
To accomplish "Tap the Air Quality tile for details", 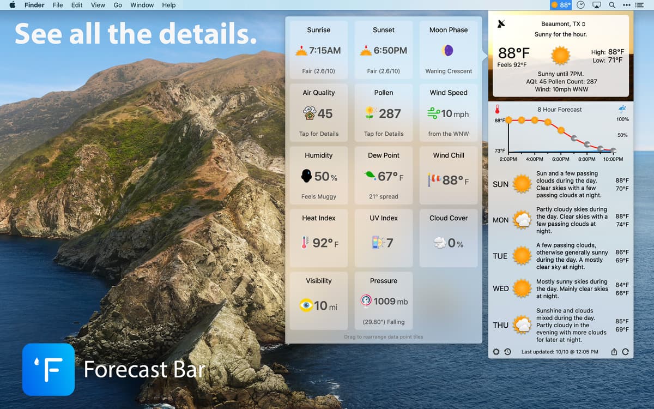I will click(x=319, y=113).
